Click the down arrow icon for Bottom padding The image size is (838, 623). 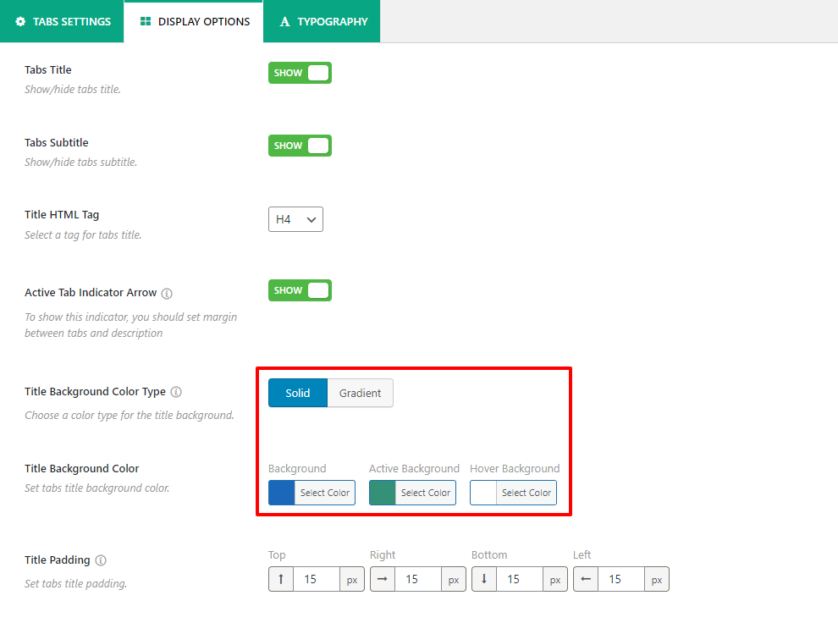point(484,579)
